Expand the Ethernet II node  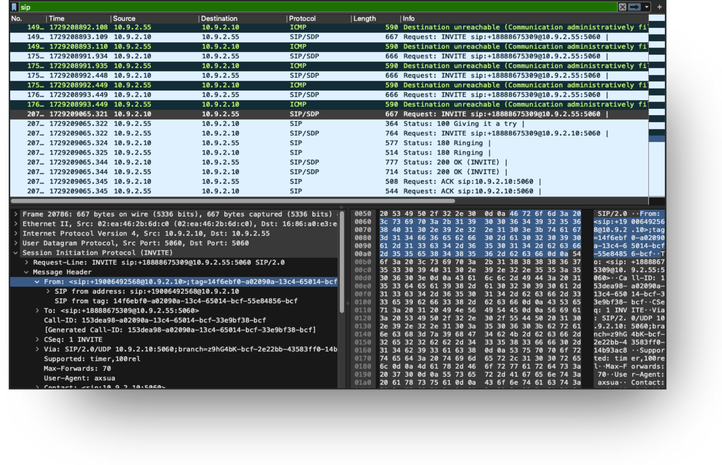click(x=16, y=224)
